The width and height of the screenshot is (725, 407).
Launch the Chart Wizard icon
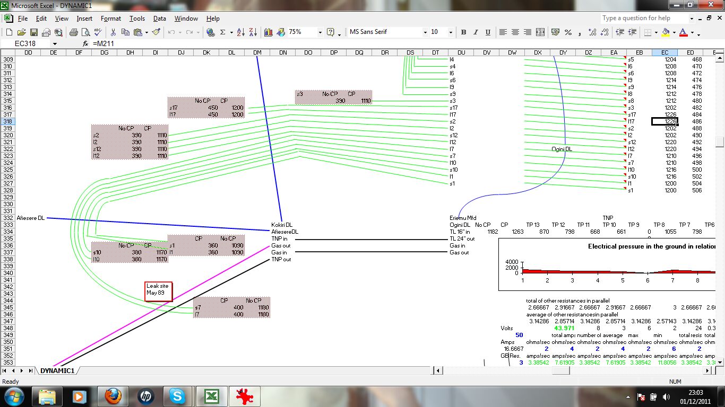[x=269, y=32]
